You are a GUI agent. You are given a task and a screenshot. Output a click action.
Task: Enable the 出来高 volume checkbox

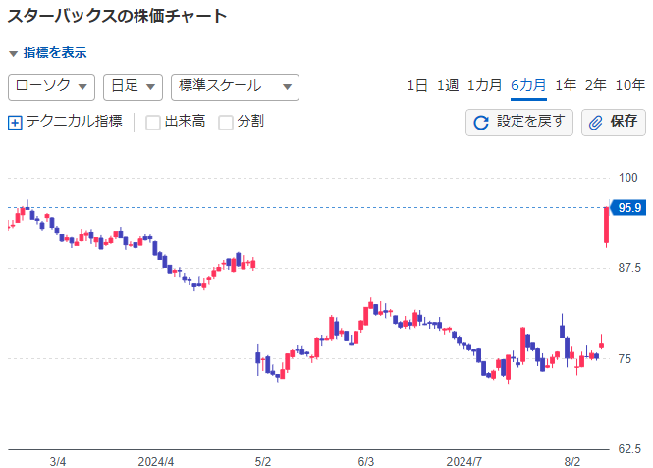[153, 123]
